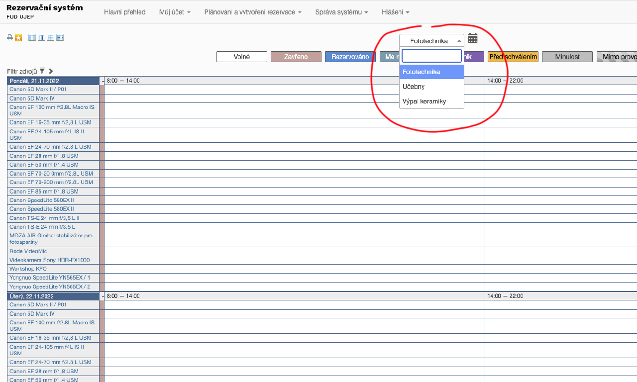Open the Workshop KFC resource link

pyautogui.click(x=28, y=269)
